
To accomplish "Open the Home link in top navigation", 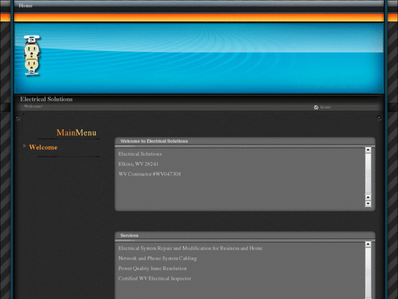I will (25, 5).
